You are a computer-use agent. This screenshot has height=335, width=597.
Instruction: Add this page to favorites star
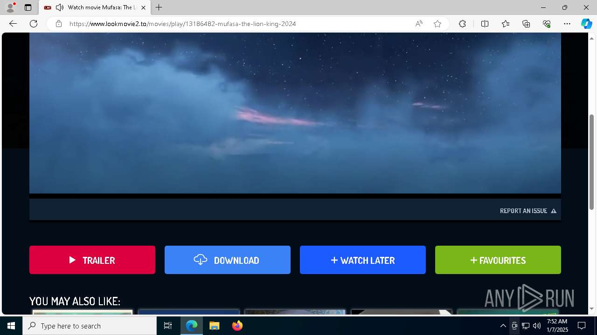(437, 24)
